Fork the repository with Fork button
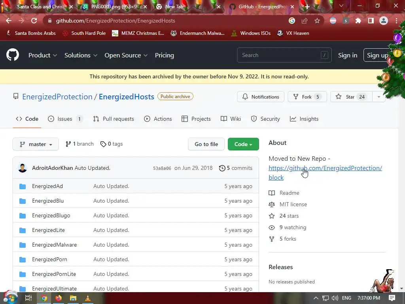The width and height of the screenshot is (405, 304). (x=307, y=97)
